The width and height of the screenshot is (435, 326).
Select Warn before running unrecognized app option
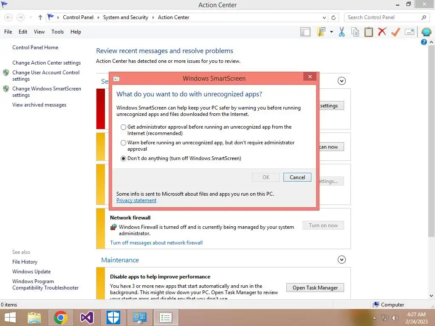coord(124,143)
